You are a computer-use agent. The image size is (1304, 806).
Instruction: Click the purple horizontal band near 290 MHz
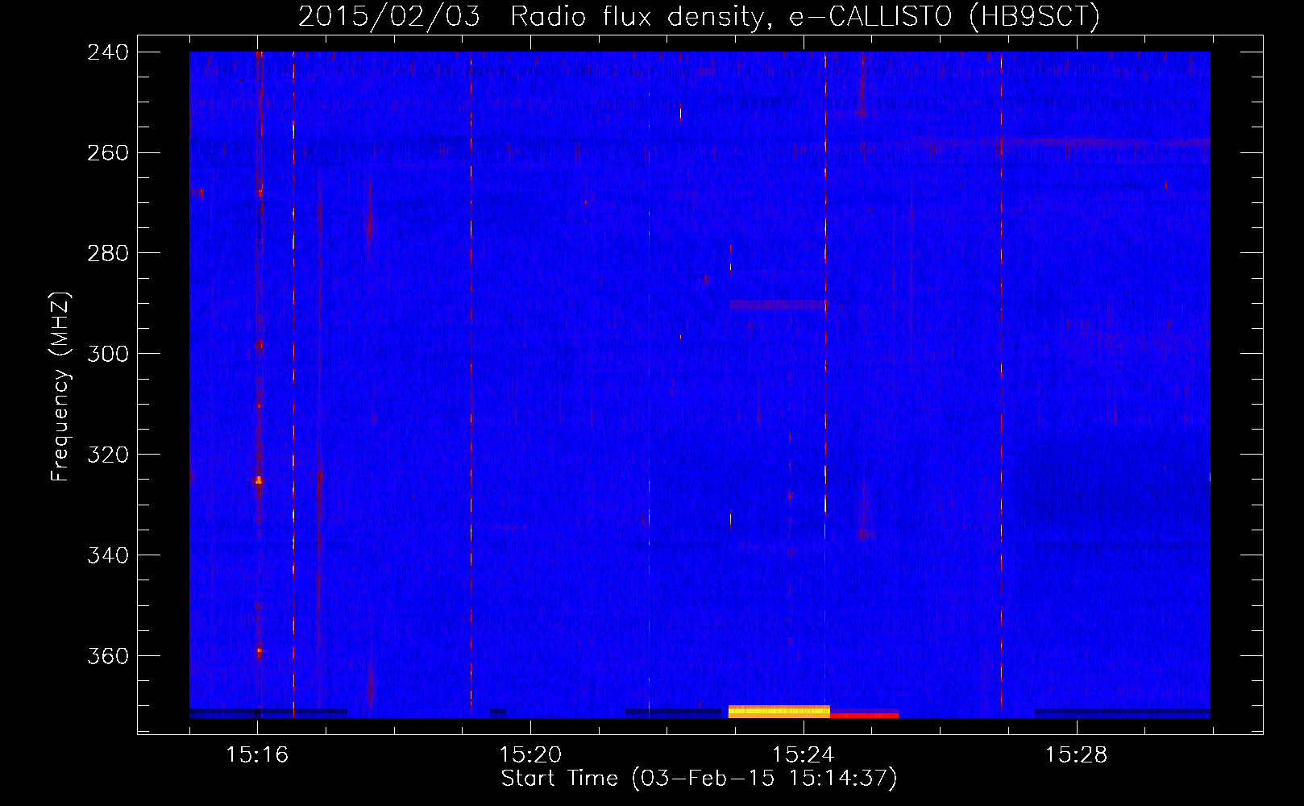pyautogui.click(x=778, y=305)
